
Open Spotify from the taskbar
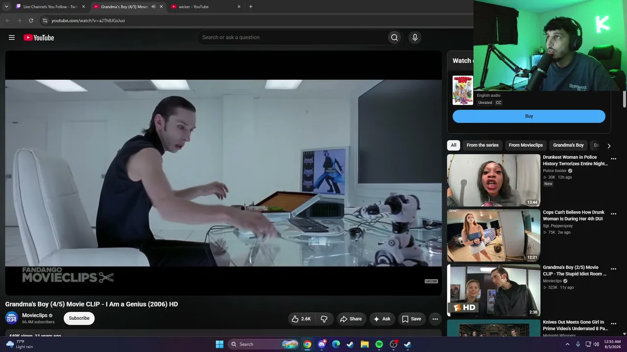[379, 344]
